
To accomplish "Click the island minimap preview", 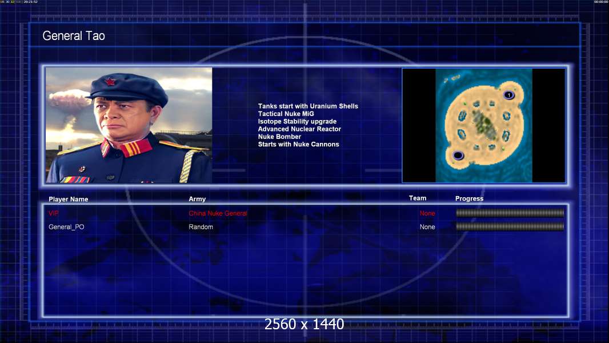I will click(x=483, y=125).
